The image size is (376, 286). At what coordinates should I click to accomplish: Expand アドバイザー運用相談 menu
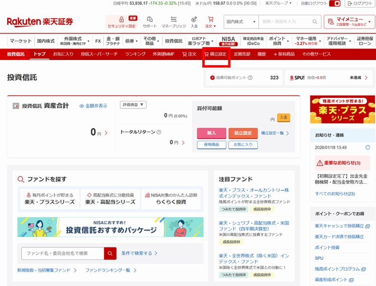pyautogui.click(x=338, y=41)
